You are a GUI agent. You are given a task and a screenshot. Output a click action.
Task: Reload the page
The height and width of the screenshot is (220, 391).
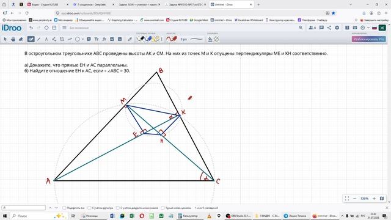click(x=27, y=13)
